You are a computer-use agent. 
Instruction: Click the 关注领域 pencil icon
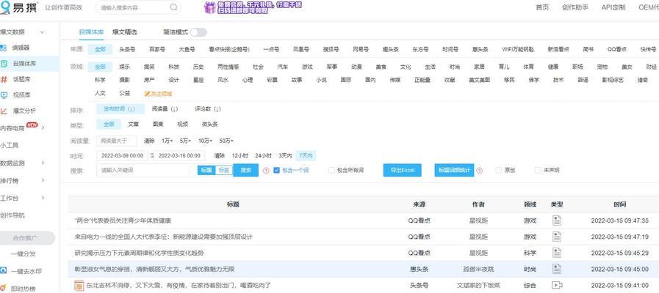[147, 94]
